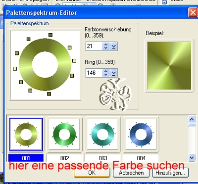Click the large olive color ring
The width and height of the screenshot is (198, 184).
(x=45, y=64)
